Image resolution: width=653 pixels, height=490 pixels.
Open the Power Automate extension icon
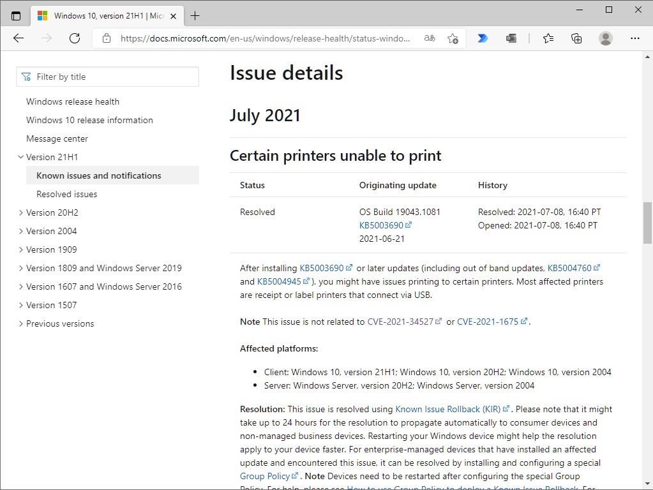coord(483,38)
